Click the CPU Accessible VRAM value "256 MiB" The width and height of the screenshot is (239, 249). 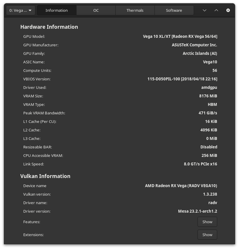point(209,155)
